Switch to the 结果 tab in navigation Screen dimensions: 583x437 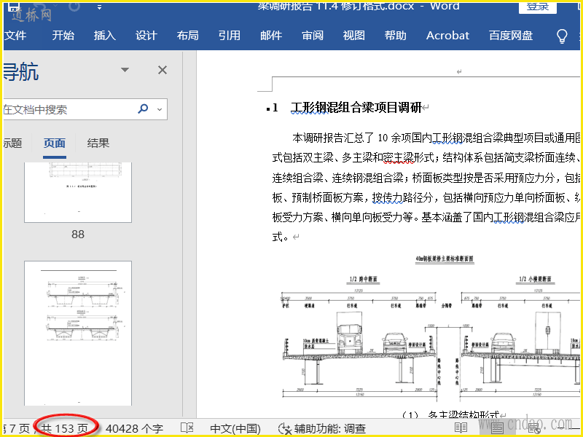click(98, 143)
